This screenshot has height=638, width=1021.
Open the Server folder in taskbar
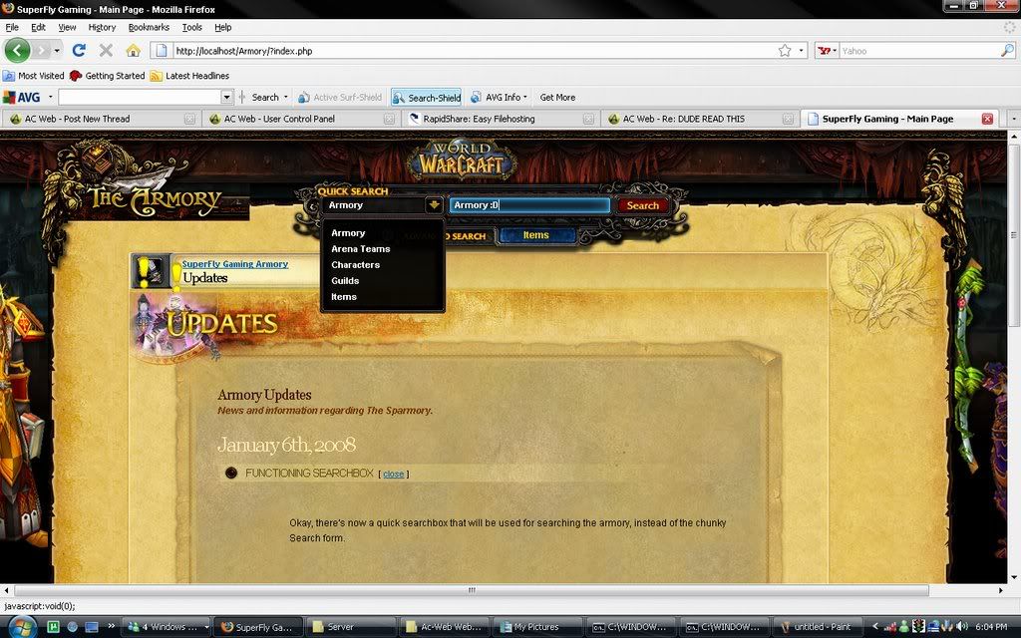click(350, 627)
